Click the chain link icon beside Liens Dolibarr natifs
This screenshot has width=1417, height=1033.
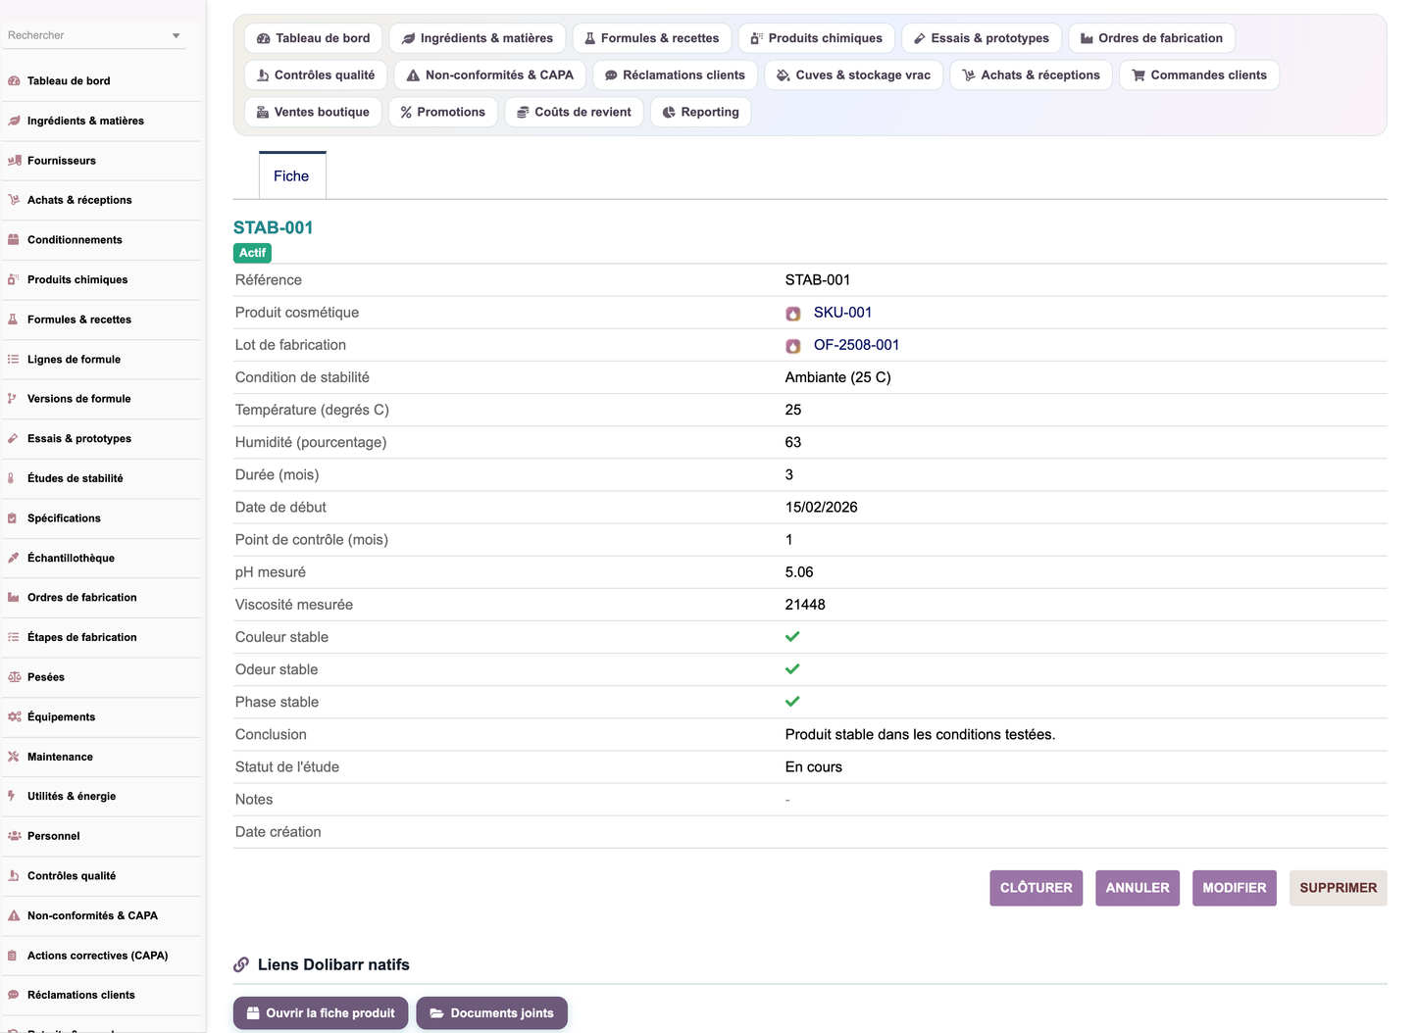click(241, 965)
